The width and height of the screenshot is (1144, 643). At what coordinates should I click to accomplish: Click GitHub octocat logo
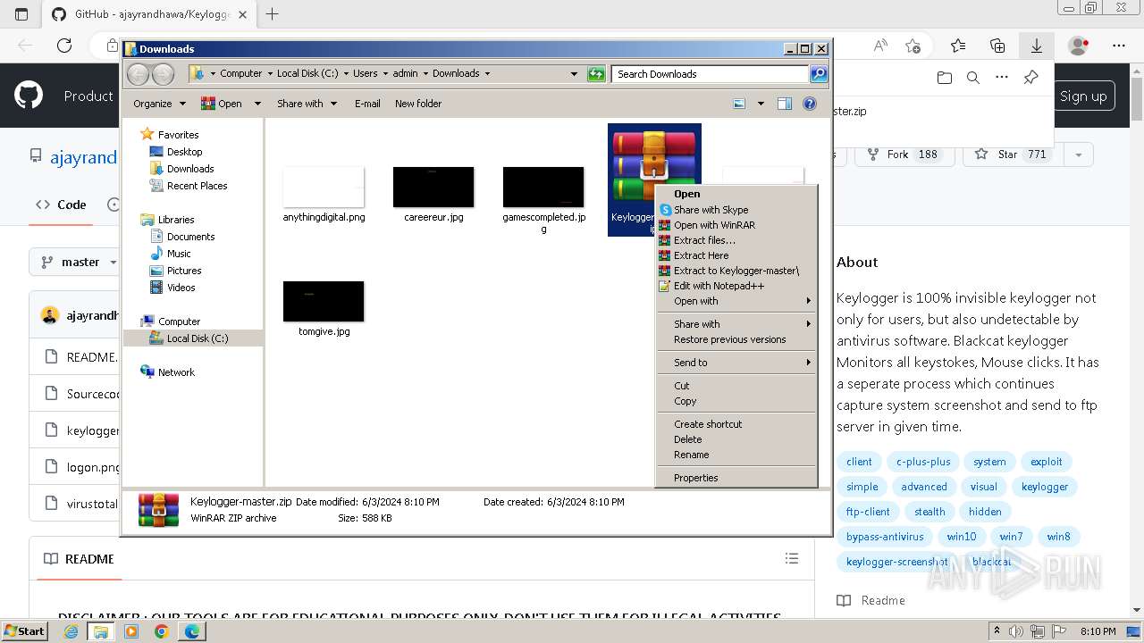pyautogui.click(x=29, y=96)
